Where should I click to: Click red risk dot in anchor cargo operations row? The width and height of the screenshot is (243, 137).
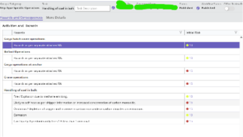187,71
